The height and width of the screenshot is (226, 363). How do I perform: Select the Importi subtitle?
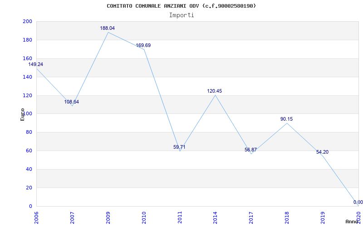click(x=181, y=15)
